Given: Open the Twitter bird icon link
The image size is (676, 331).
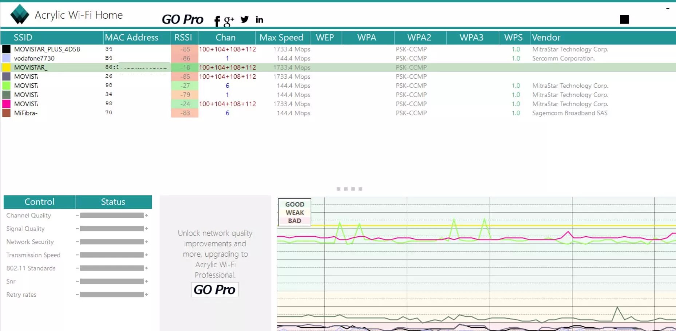Looking at the screenshot, I should [x=245, y=19].
